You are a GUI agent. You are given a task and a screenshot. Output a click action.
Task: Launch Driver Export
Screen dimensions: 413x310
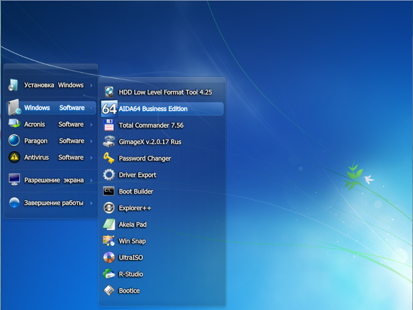point(162,175)
